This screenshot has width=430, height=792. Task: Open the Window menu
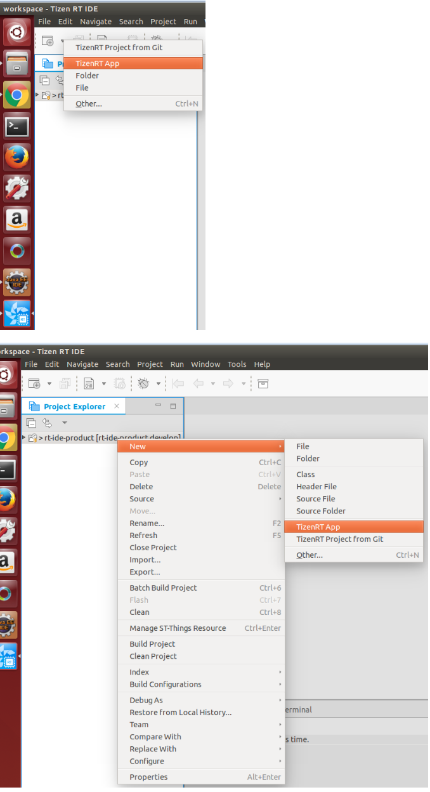tap(205, 364)
